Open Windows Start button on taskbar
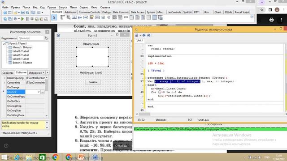Screen dimensions: 287x161 (x=4, y=157)
